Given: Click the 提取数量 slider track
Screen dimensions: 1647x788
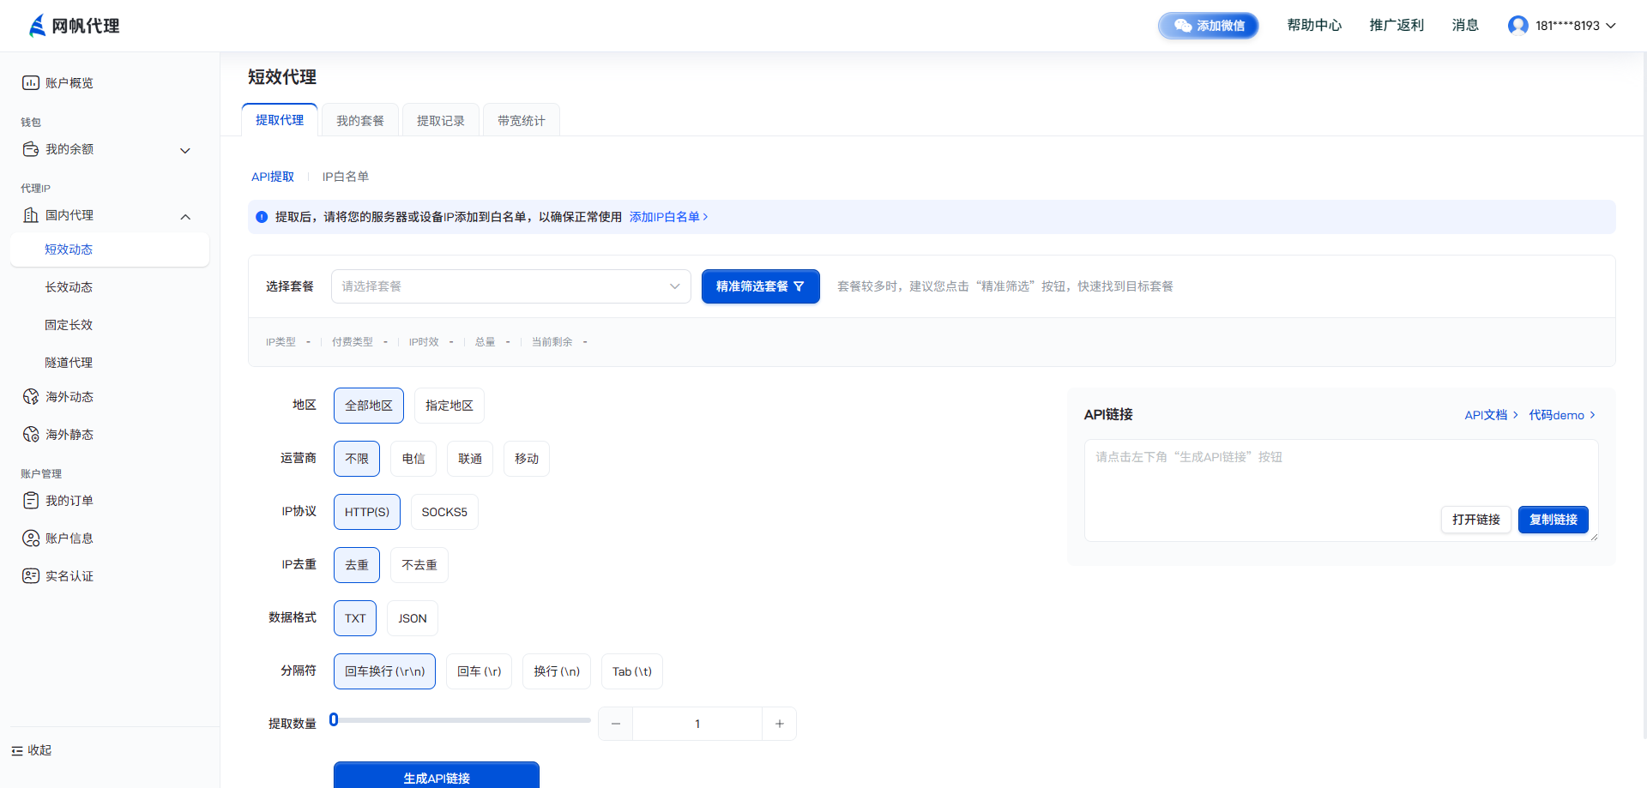Looking at the screenshot, I should [x=462, y=720].
